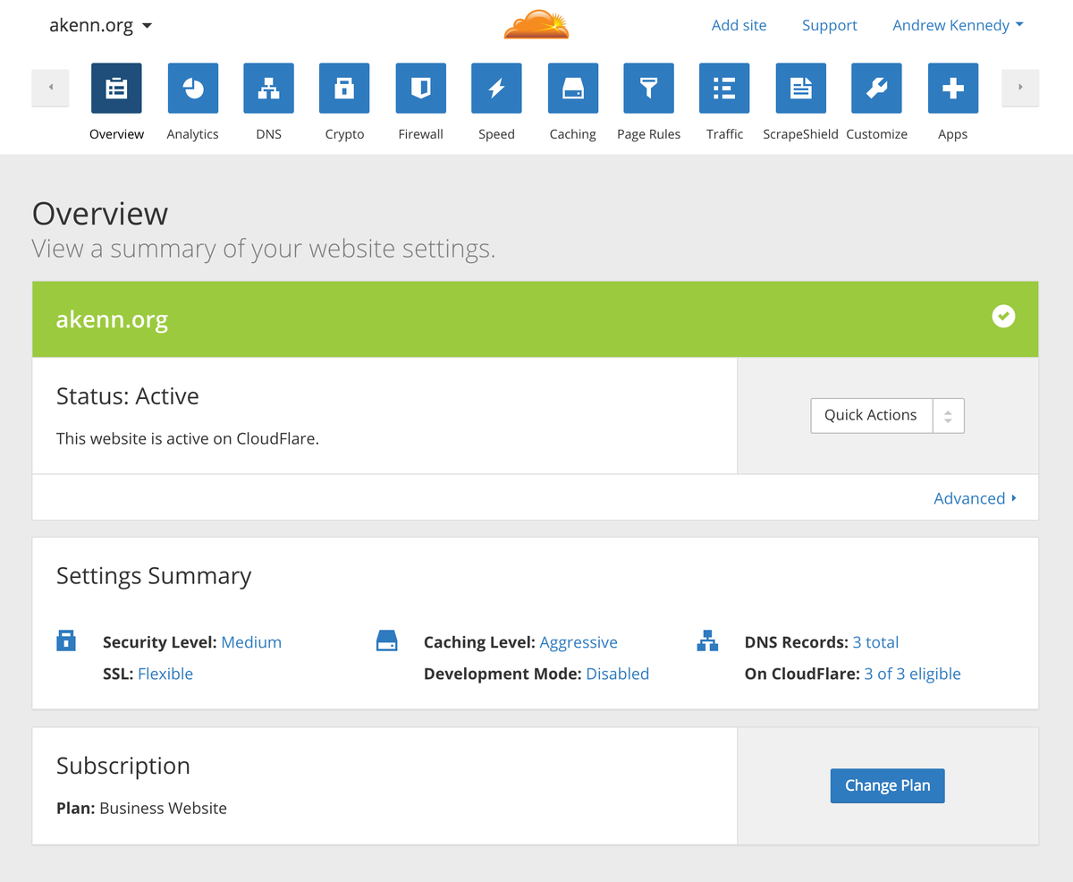The image size is (1073, 882).
Task: Click the network icon beside DNS Records
Action: tap(707, 640)
